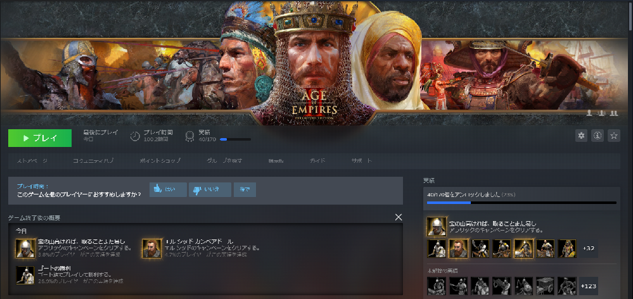The image size is (633, 299).
Task: Open the 実績 achievements header in the sidebar
Action: (x=429, y=181)
